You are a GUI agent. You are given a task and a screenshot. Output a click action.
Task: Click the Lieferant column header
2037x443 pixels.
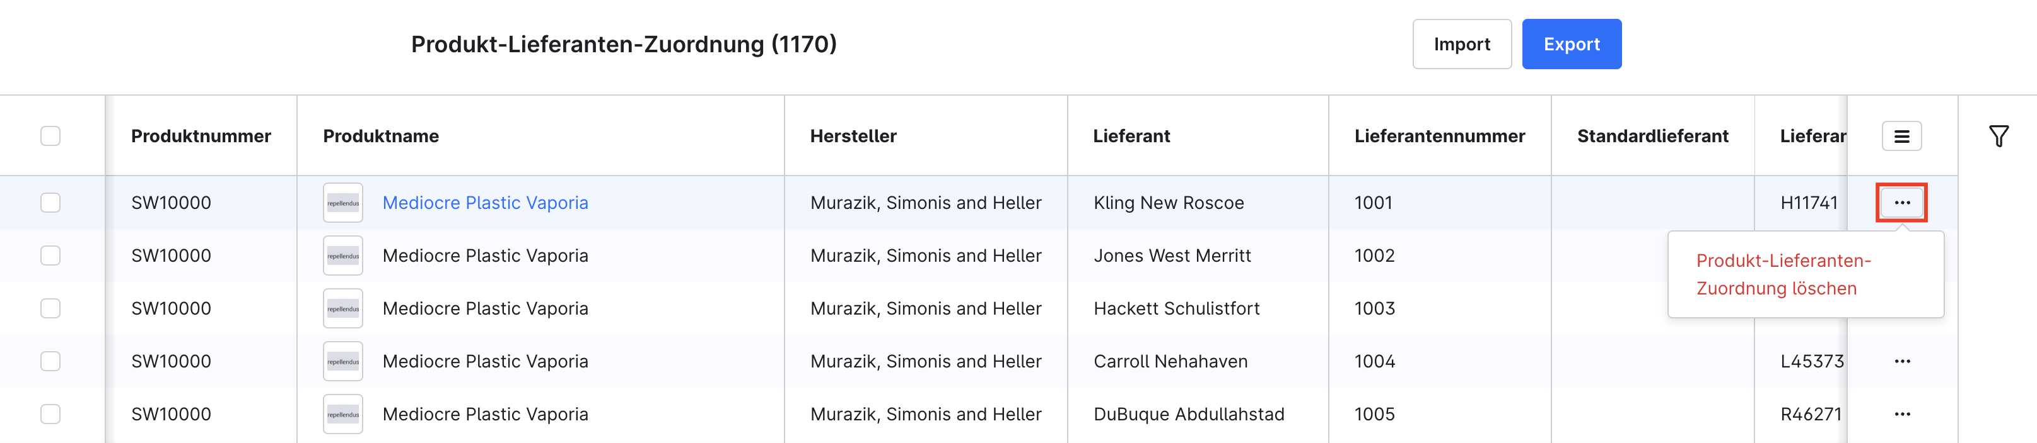click(1131, 137)
